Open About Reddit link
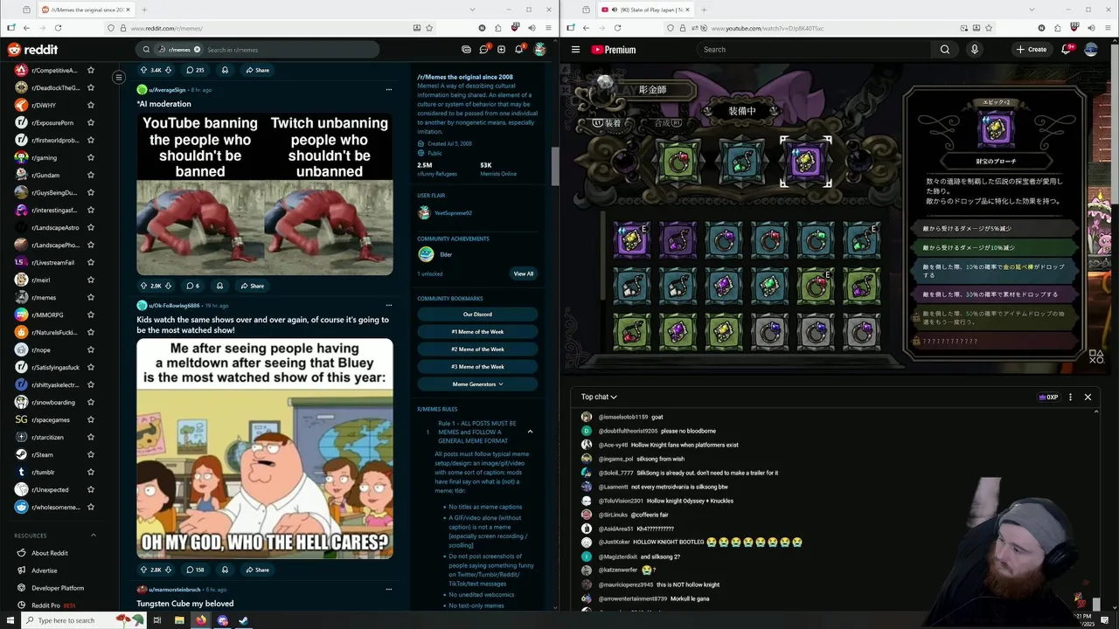 coord(50,553)
